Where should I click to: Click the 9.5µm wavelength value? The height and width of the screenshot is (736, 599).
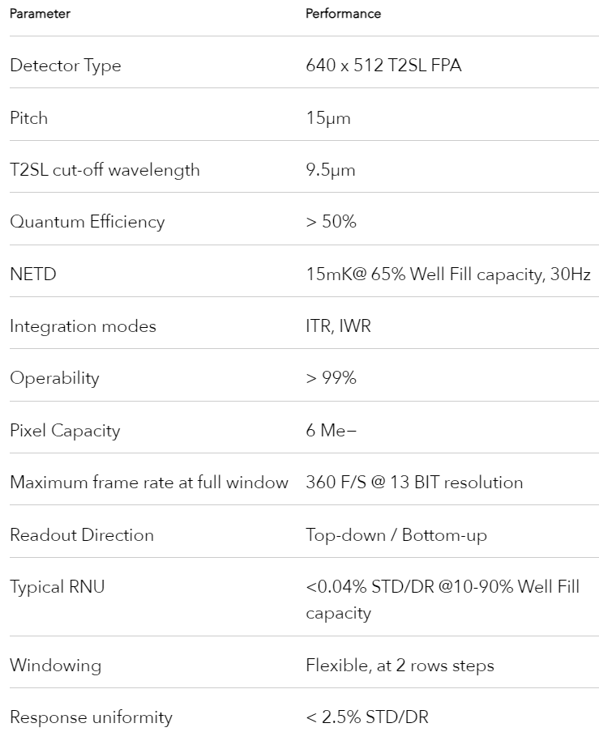[330, 170]
